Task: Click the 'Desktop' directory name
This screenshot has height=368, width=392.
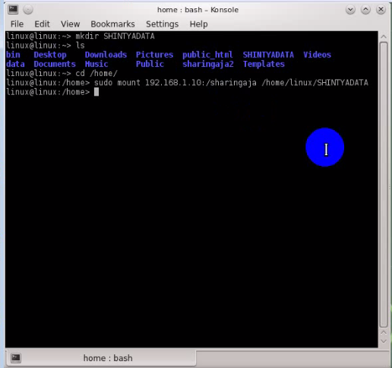Action: click(50, 55)
